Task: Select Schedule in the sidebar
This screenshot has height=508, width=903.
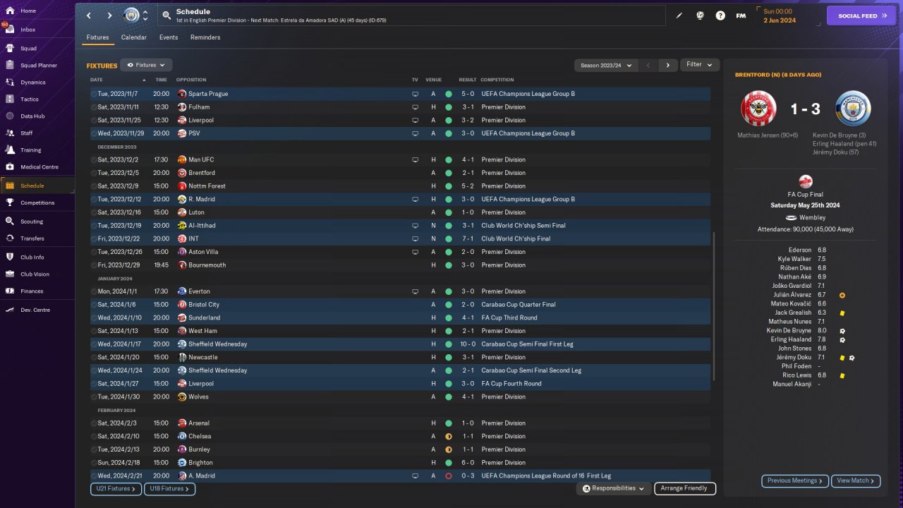Action: (37, 186)
